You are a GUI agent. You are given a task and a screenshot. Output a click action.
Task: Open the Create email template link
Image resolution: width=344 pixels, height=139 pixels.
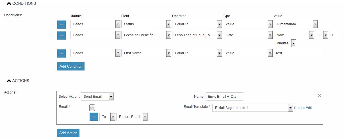299,108
